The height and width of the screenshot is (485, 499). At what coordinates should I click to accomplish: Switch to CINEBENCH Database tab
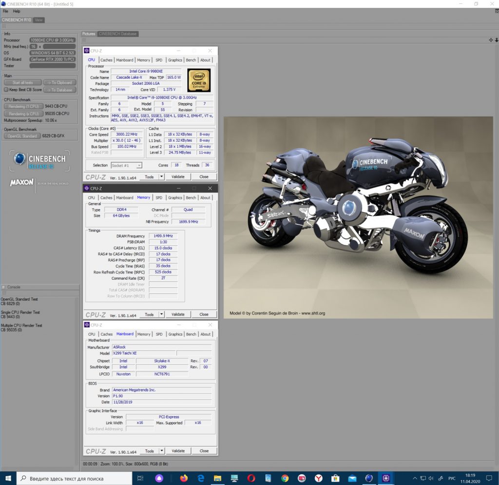117,34
